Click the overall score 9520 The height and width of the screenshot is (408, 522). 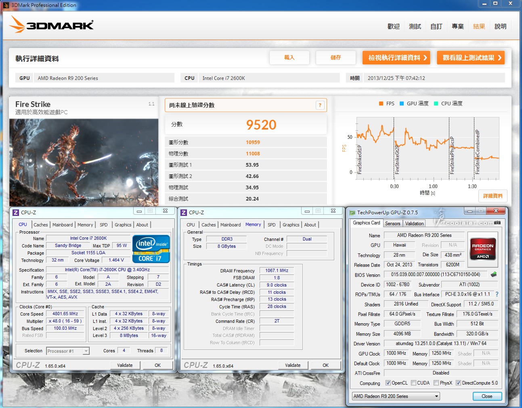pyautogui.click(x=262, y=125)
